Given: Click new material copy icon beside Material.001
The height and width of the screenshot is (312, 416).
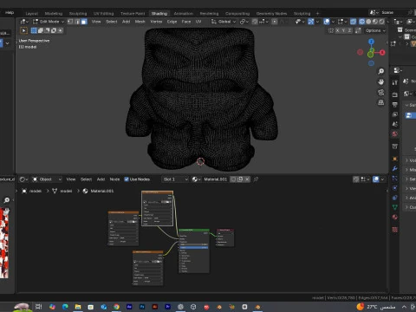Looking at the screenshot, I should (240, 179).
